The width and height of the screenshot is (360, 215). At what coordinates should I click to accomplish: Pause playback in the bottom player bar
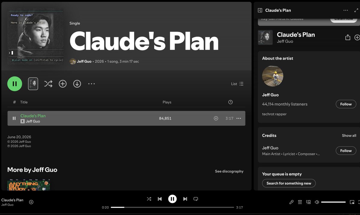click(172, 199)
